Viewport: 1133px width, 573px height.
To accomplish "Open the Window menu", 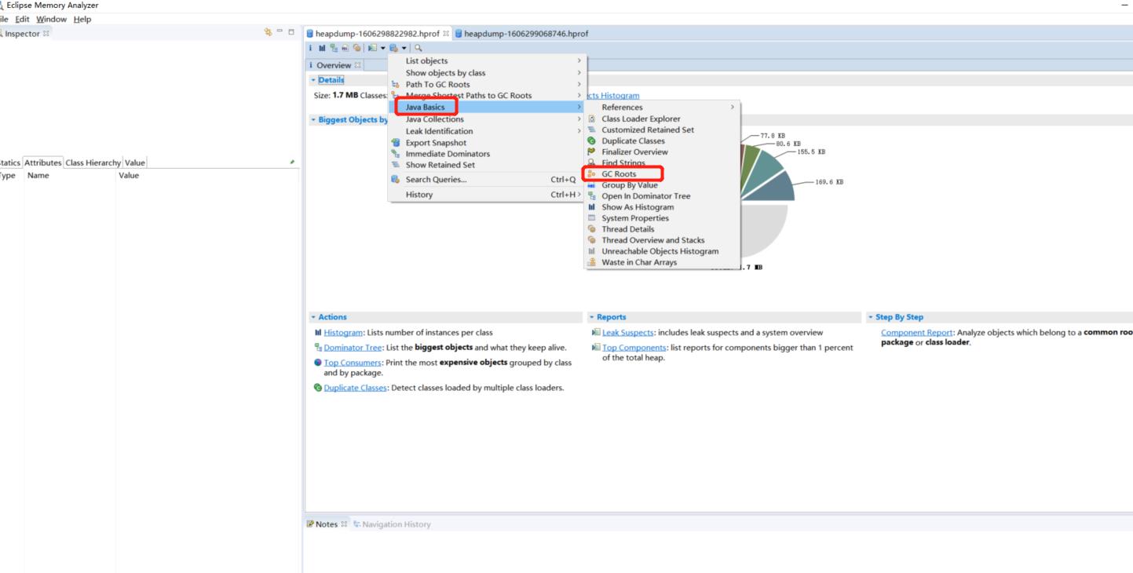I will (51, 19).
